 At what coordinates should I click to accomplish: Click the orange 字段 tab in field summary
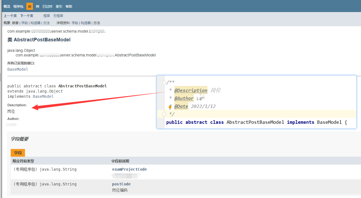(x=18, y=153)
